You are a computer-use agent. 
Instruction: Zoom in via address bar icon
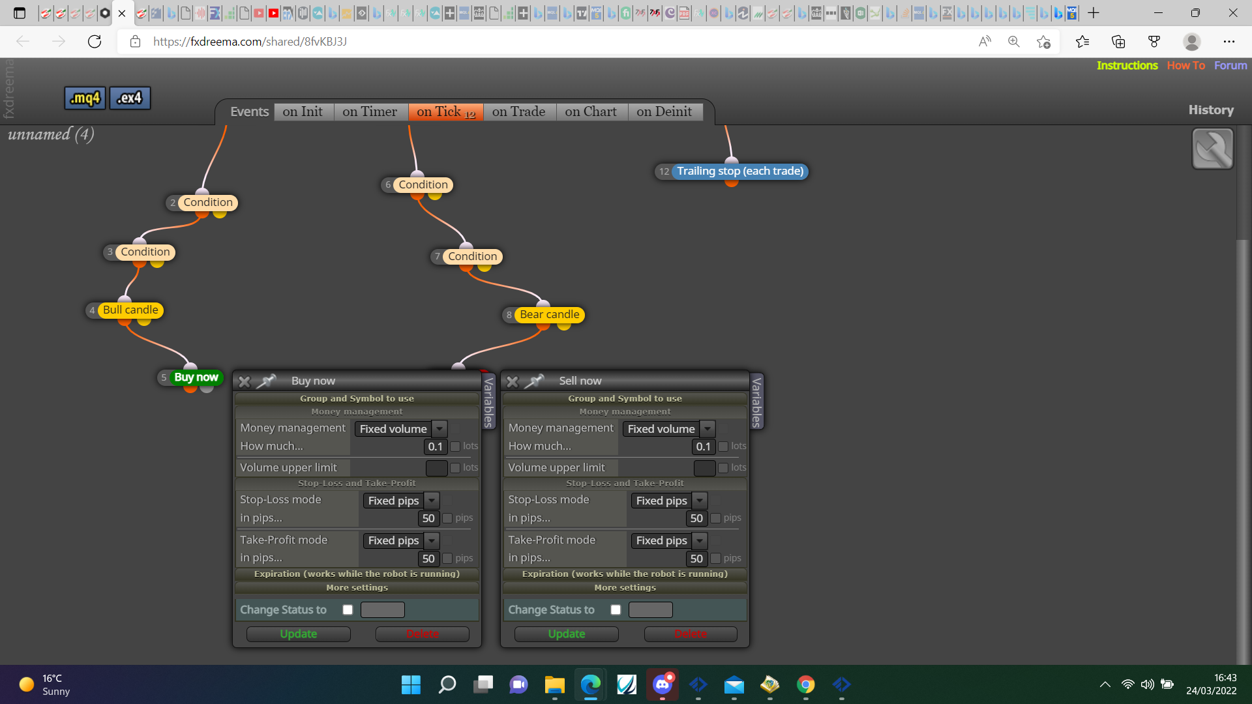[x=1014, y=42]
